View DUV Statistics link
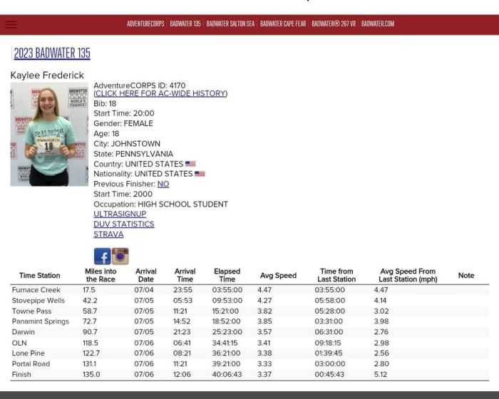 point(123,224)
